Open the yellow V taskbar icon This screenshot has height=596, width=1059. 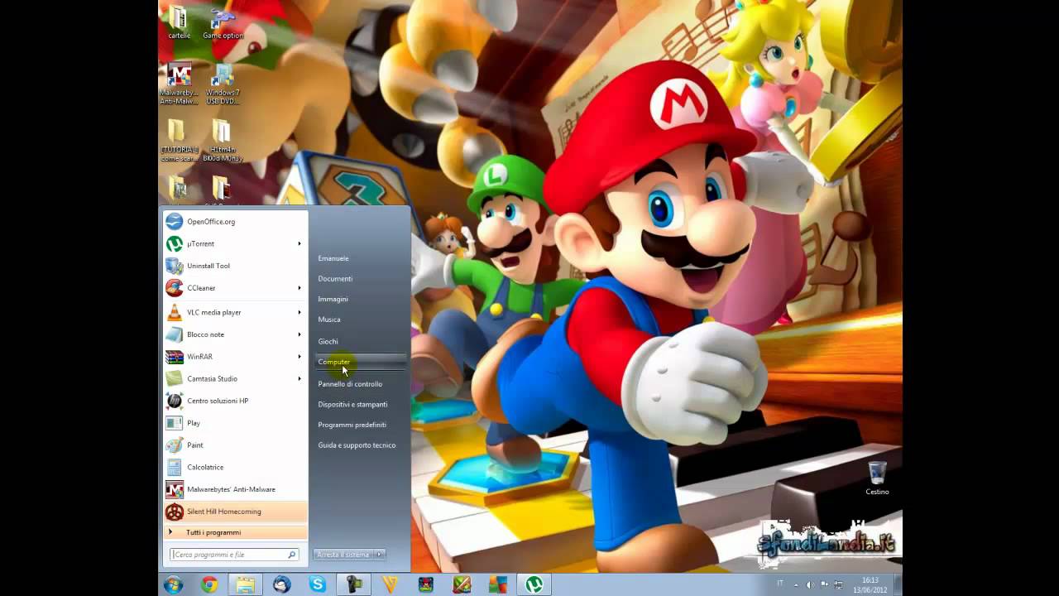(391, 584)
